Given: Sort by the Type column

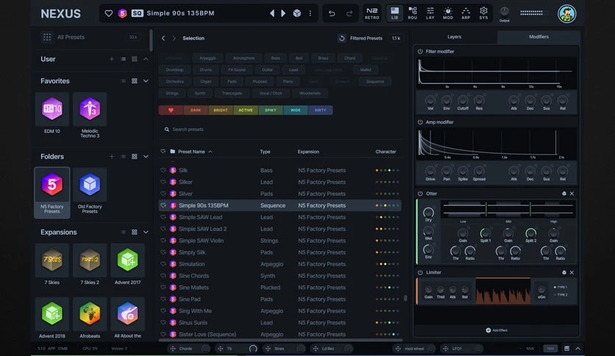Looking at the screenshot, I should tap(265, 152).
